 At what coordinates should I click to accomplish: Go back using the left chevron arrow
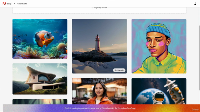tap(15, 4)
